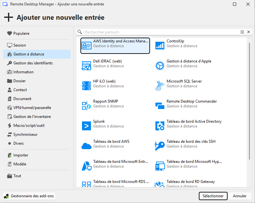
Task: Pick the Dell iDRAC (web) icon
Action: (x=86, y=66)
